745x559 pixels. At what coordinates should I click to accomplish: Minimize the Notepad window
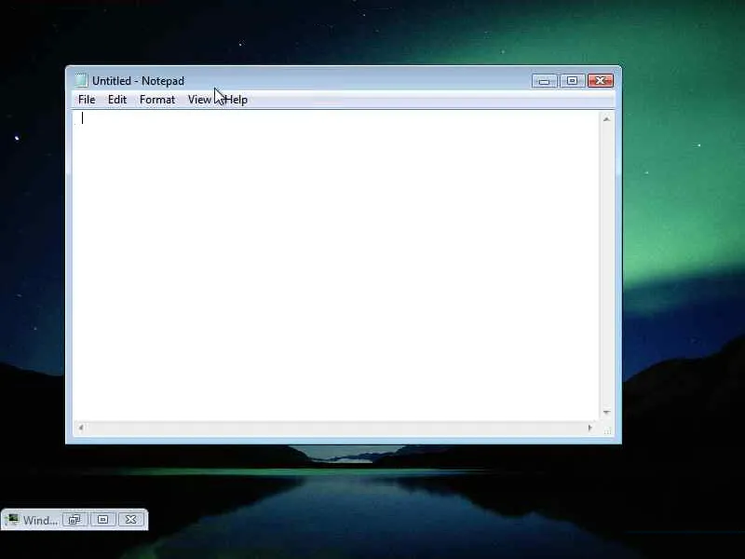[545, 81]
